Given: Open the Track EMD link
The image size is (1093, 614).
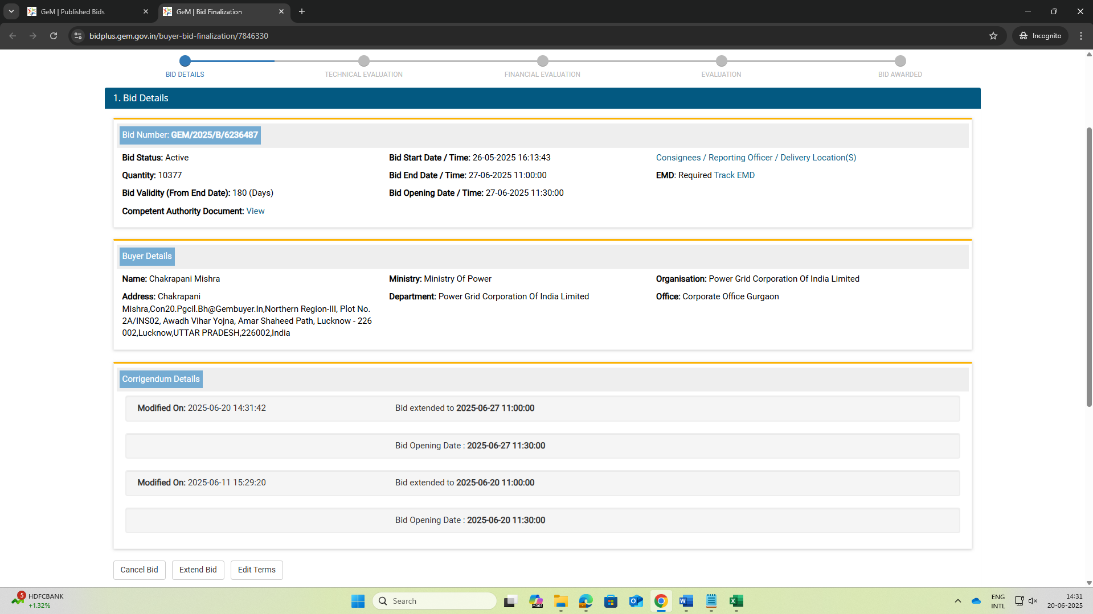Looking at the screenshot, I should click(734, 175).
